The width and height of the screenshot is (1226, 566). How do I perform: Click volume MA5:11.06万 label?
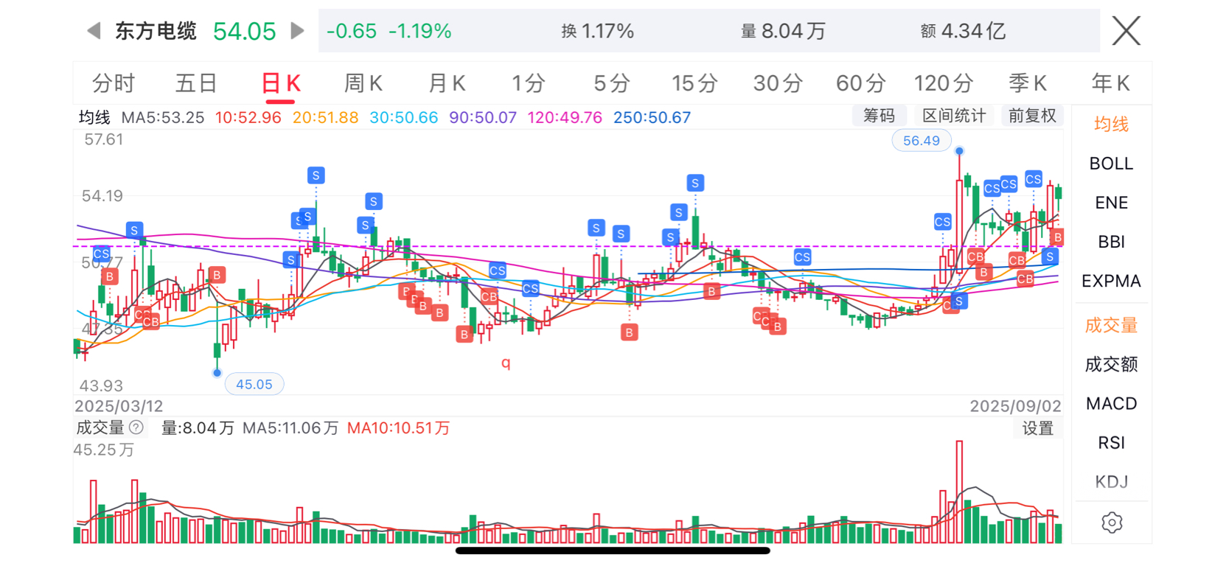pyautogui.click(x=290, y=428)
